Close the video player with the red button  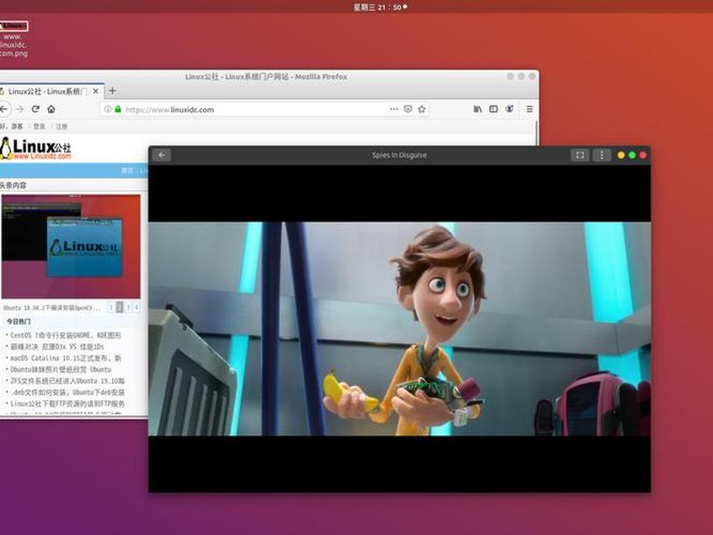coord(643,155)
